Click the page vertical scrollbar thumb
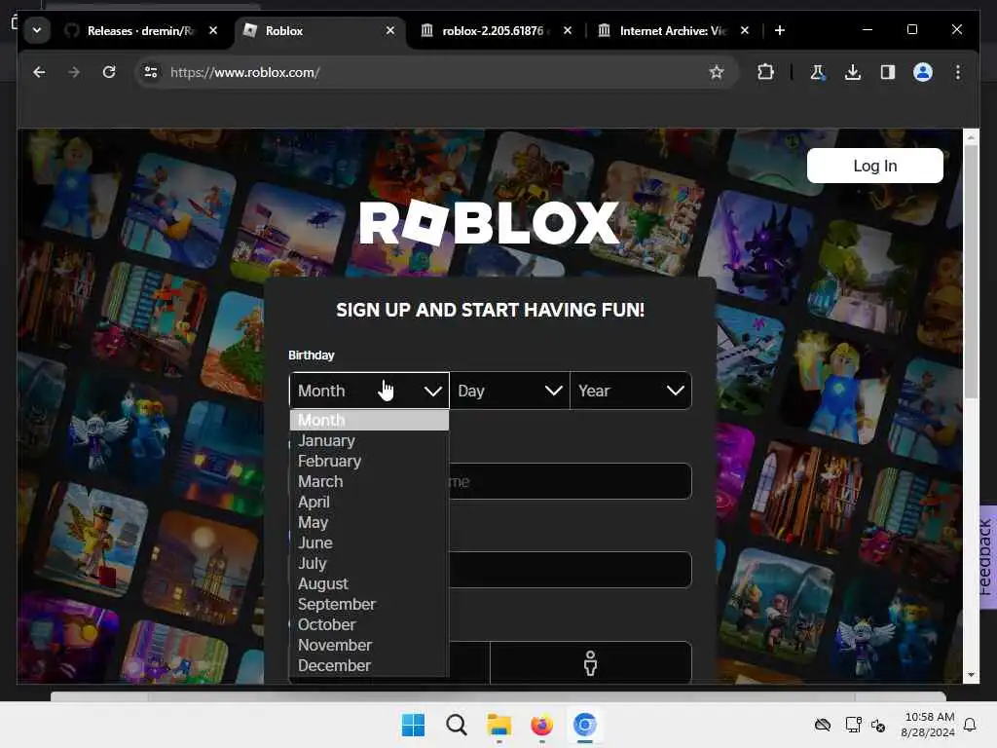 tap(971, 272)
